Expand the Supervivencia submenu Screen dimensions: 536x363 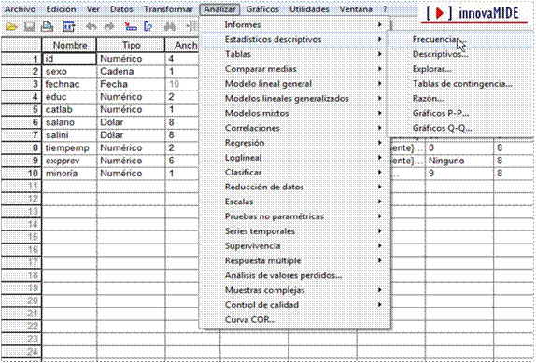[x=295, y=245]
